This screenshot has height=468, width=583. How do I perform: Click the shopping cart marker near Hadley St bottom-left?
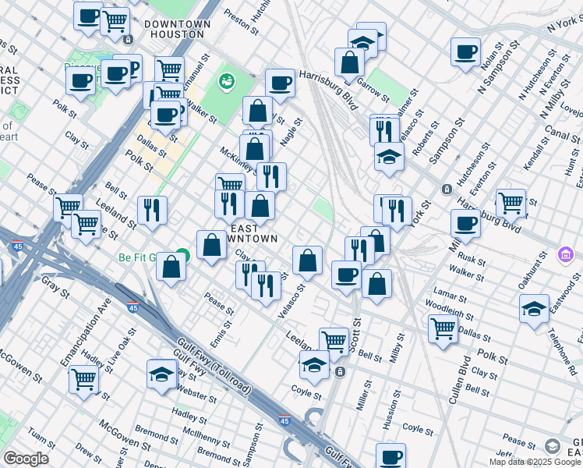point(83,381)
